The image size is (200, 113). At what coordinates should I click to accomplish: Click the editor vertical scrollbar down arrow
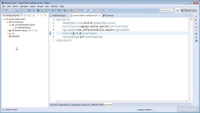[x=189, y=99]
